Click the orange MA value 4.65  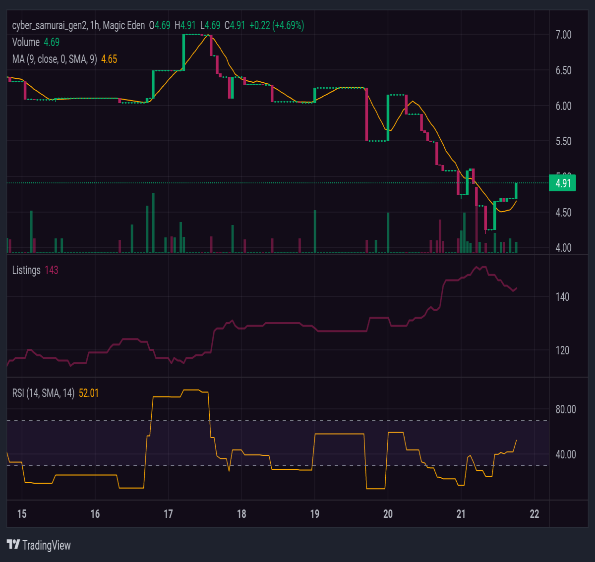[x=109, y=59]
